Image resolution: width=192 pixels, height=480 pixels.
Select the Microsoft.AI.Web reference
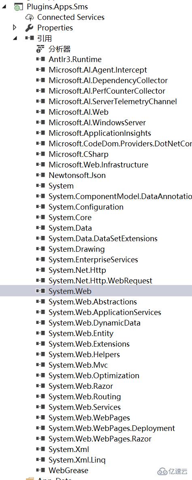78,112
